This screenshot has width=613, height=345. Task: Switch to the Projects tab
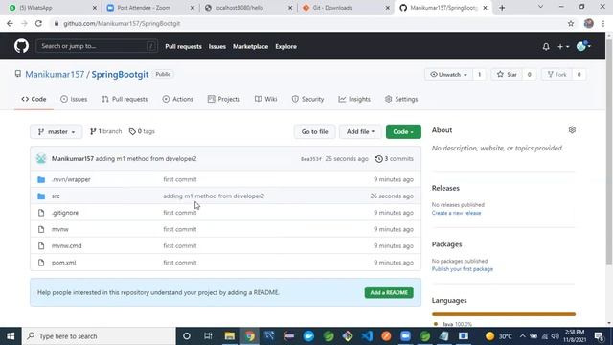click(223, 99)
